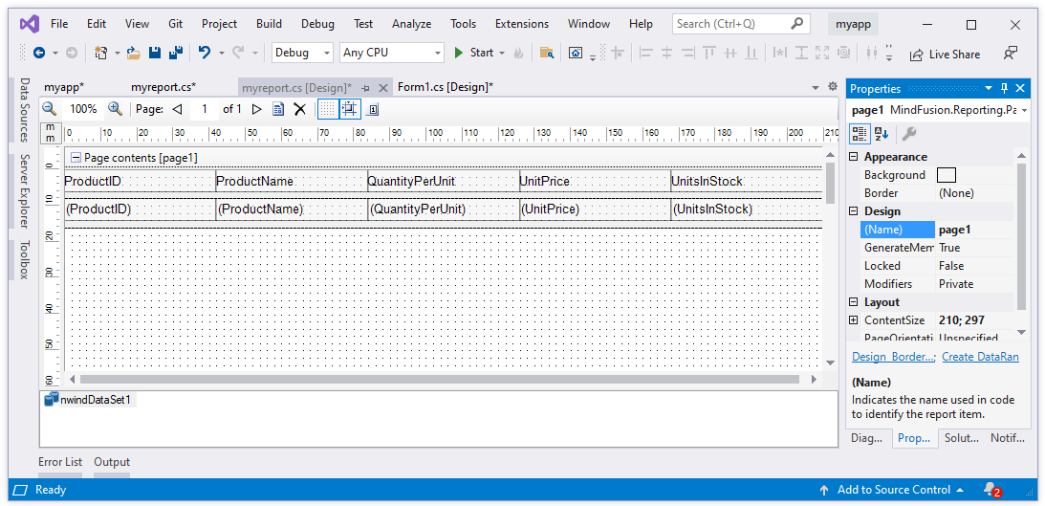Image resolution: width=1045 pixels, height=506 pixels.
Task: Click the add page icon
Action: pos(278,109)
